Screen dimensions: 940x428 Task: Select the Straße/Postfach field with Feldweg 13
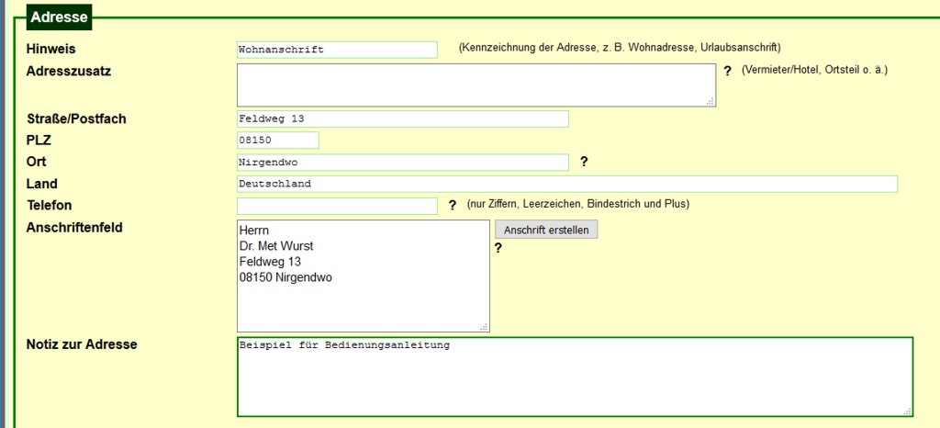point(402,118)
